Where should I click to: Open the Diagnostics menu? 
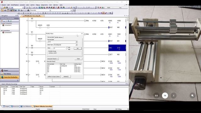[x=45, y=5]
